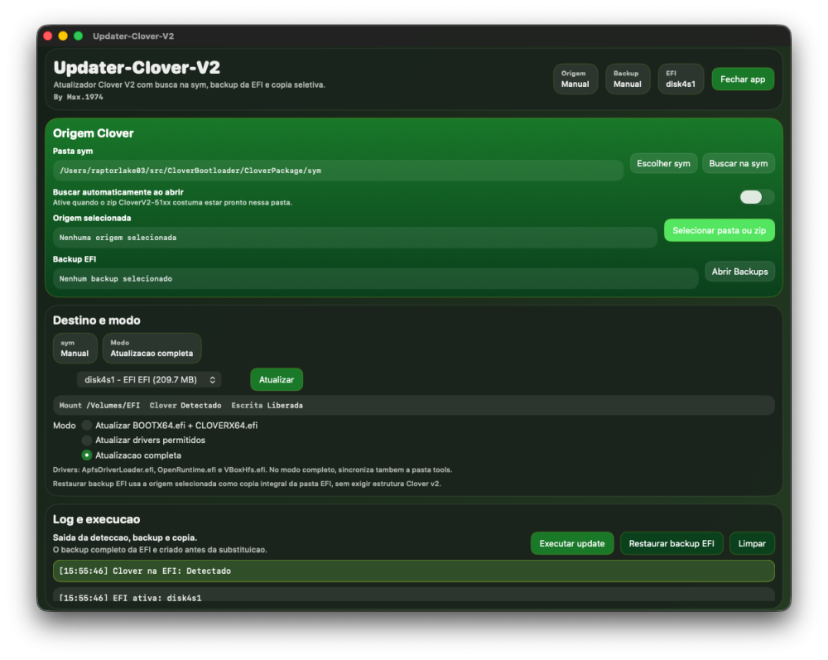Toggle Buscar automaticamente ao abrir switch
Screen dimensions: 828x660
coord(757,197)
